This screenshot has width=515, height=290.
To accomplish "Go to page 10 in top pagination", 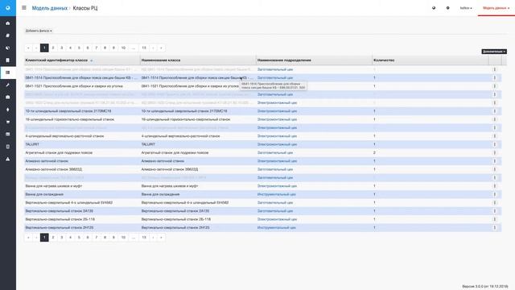I will (123, 48).
